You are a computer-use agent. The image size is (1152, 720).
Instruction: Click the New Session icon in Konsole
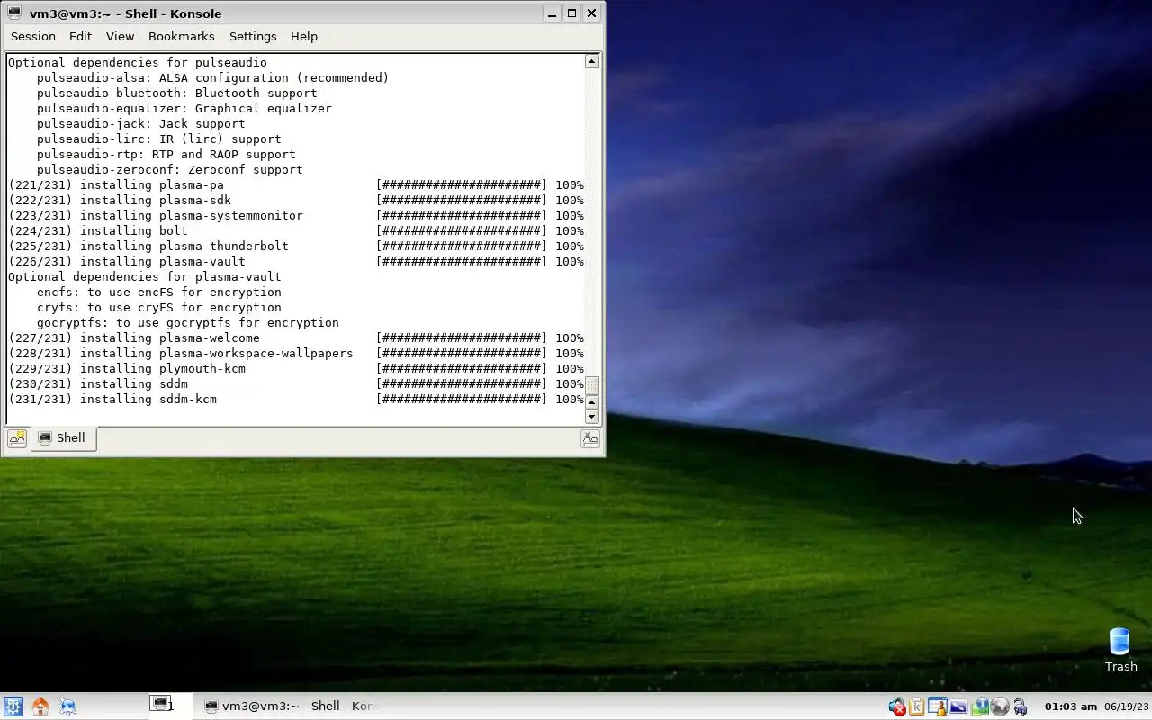[x=17, y=438]
